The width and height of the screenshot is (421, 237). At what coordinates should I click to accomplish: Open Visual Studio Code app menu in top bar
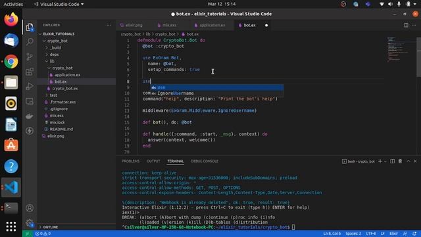click(x=59, y=4)
